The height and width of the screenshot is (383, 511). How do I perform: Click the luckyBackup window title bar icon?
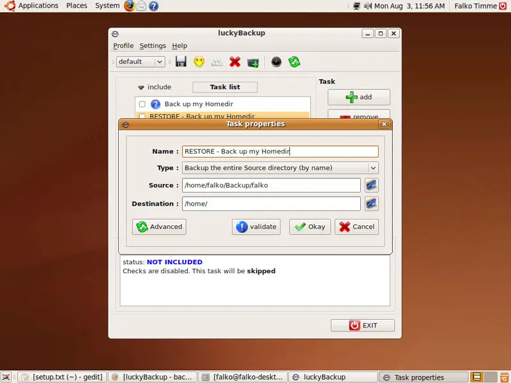click(x=115, y=34)
